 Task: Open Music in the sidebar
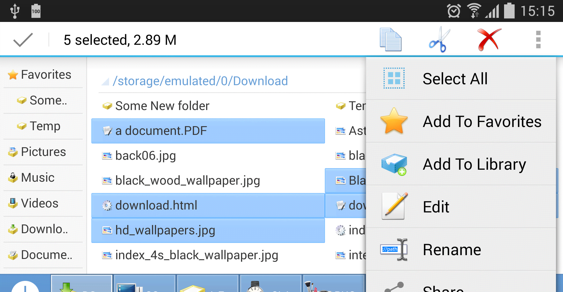click(43, 178)
